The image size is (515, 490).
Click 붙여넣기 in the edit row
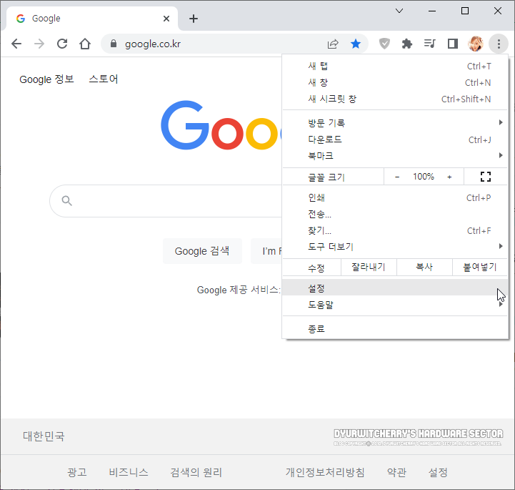[480, 267]
